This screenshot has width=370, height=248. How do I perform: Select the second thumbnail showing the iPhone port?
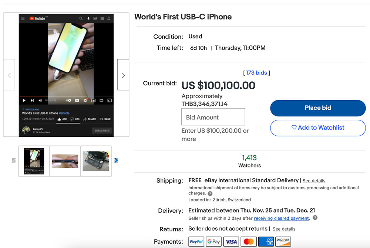(65, 161)
